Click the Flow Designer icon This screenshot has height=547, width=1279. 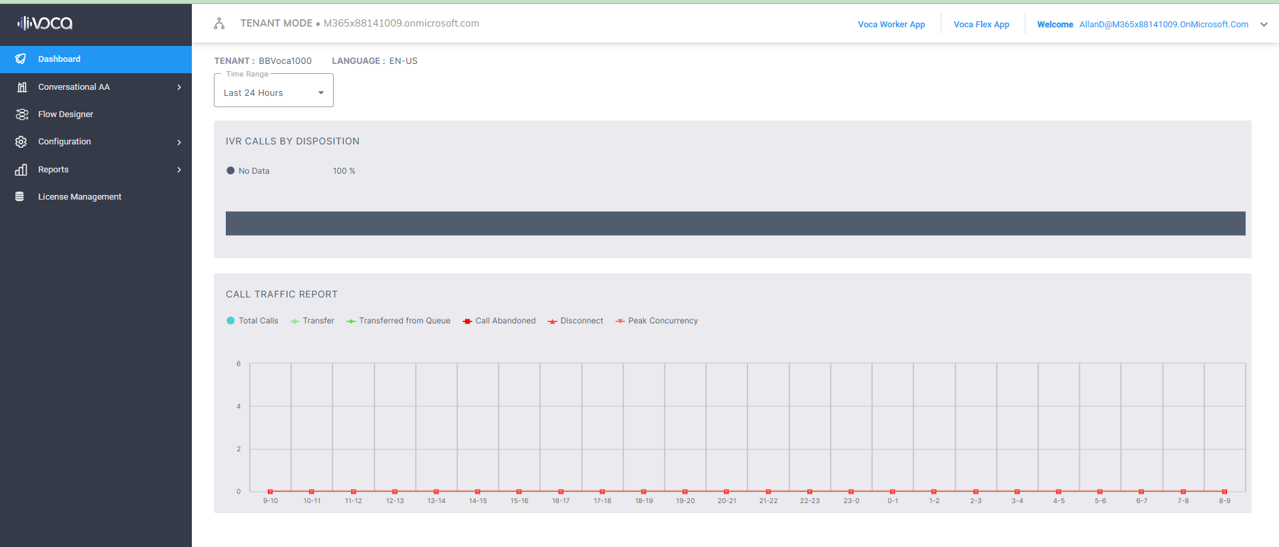click(21, 114)
